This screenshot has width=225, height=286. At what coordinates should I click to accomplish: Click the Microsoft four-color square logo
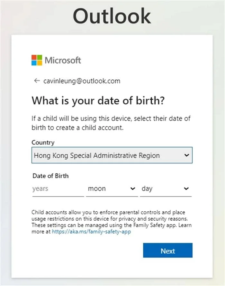37,60
